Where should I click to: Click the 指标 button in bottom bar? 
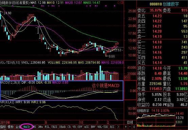[x=3, y=127]
